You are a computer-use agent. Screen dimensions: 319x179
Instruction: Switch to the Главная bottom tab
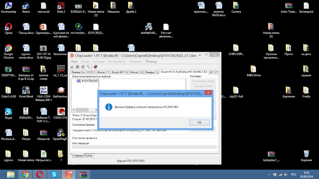click(x=77, y=155)
